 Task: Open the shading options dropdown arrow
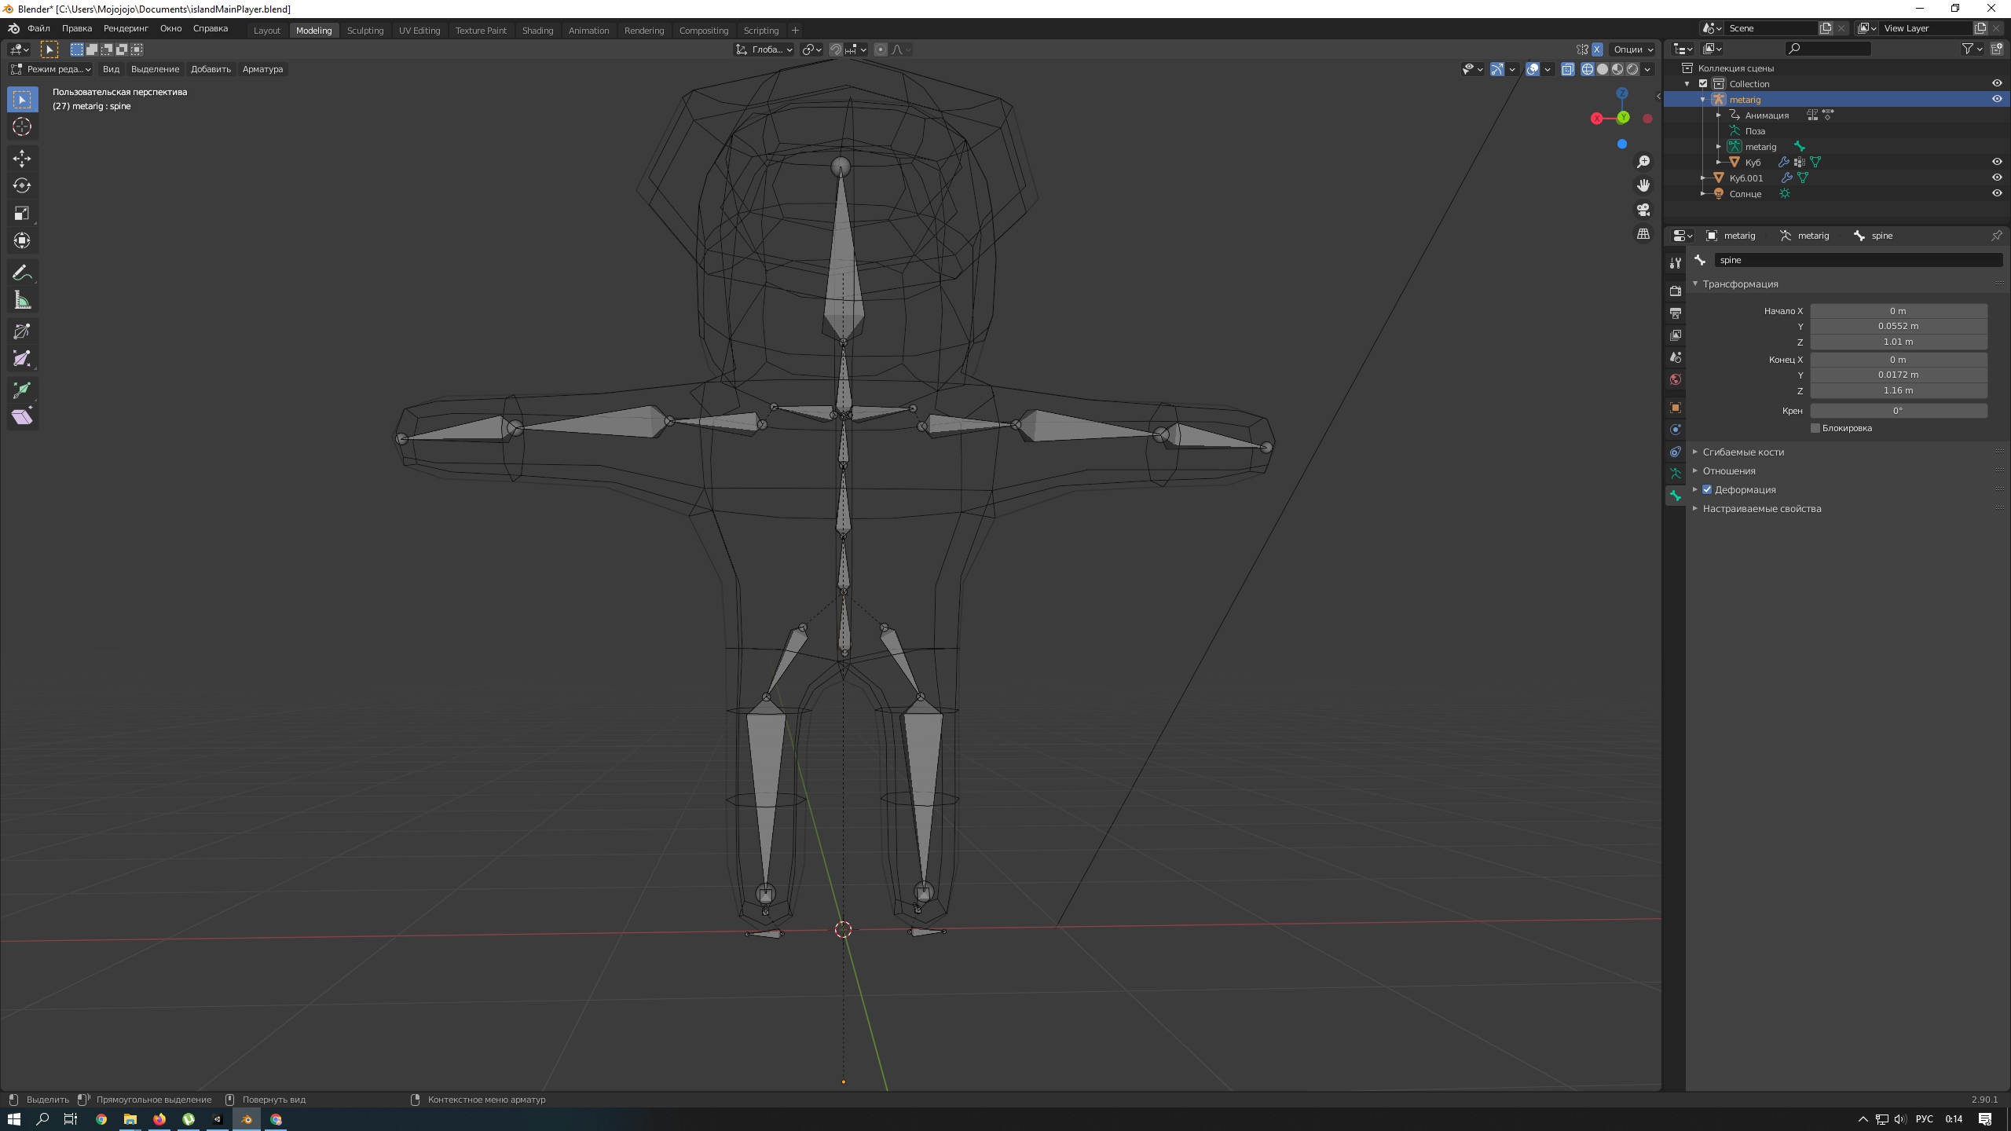pos(1648,69)
